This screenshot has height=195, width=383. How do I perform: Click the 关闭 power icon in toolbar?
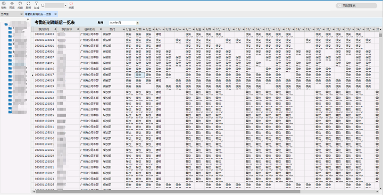pyautogui.click(x=71, y=4)
